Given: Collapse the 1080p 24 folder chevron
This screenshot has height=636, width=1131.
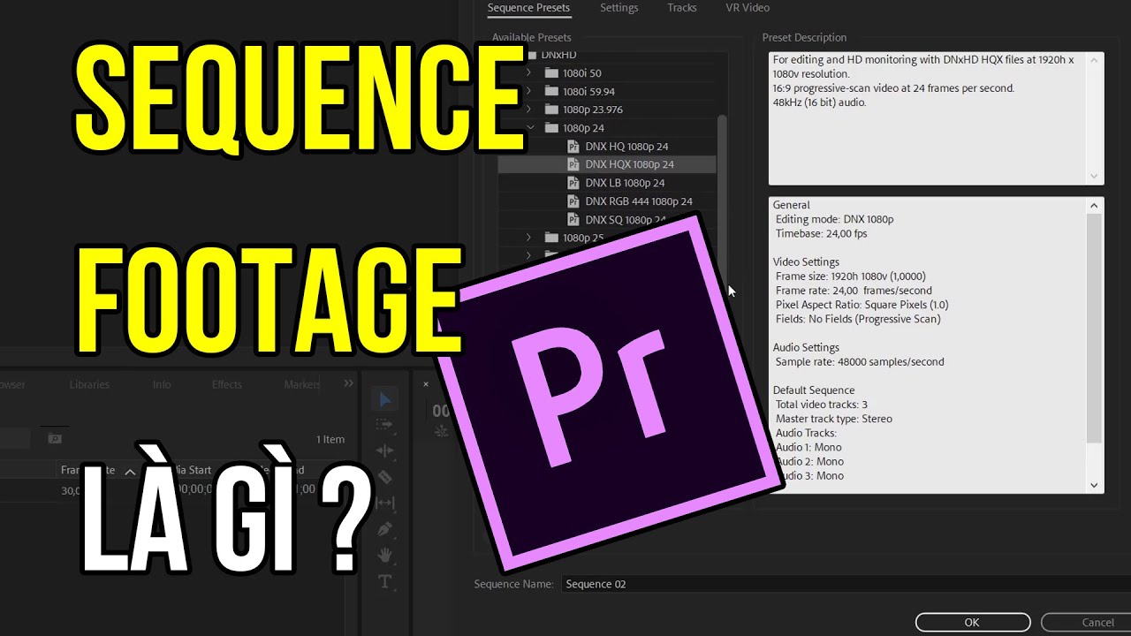Looking at the screenshot, I should [528, 128].
